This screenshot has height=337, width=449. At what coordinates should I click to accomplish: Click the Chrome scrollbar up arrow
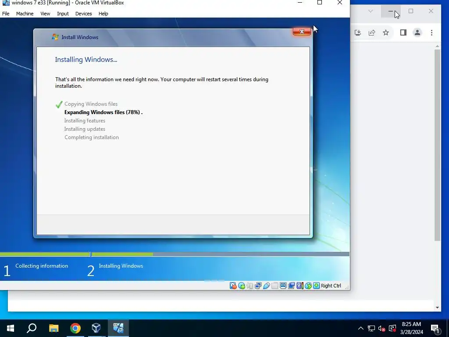pyautogui.click(x=437, y=46)
